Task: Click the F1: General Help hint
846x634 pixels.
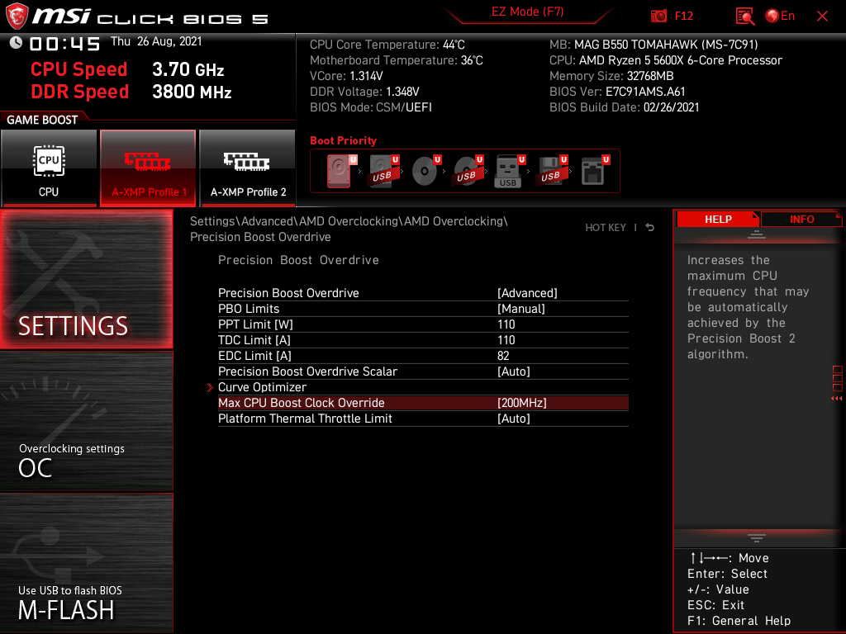Action: tap(739, 621)
